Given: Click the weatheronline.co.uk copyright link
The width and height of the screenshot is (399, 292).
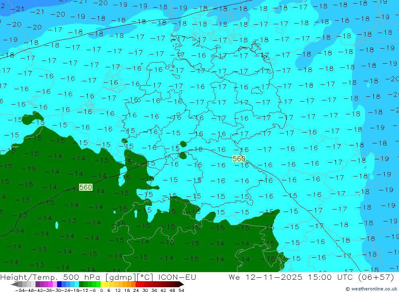Looking at the screenshot, I should click(371, 289).
